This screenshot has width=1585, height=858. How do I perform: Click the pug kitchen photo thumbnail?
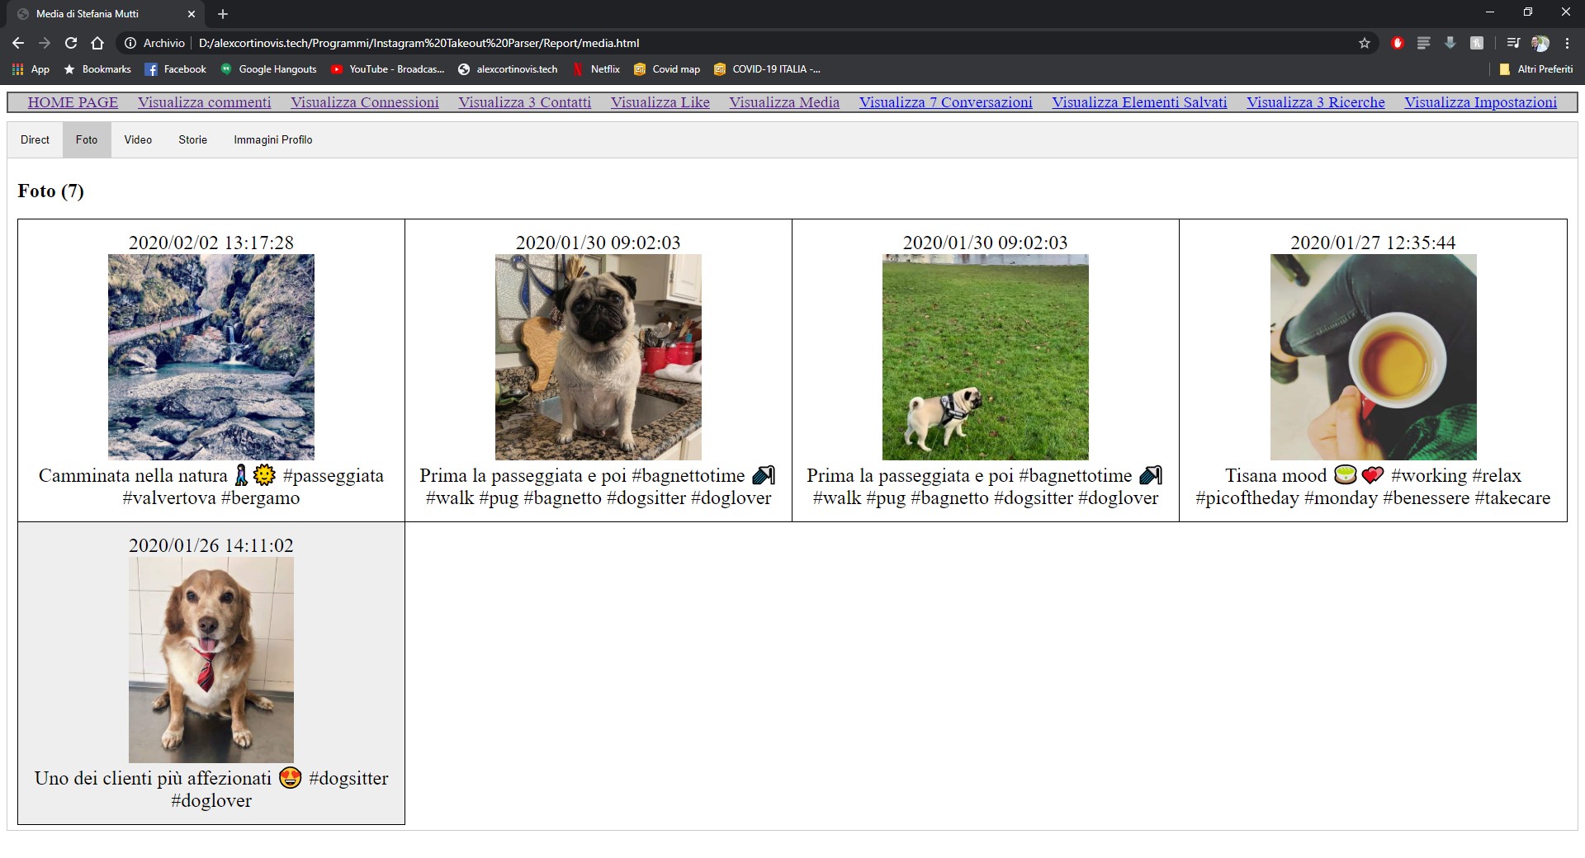click(x=598, y=356)
